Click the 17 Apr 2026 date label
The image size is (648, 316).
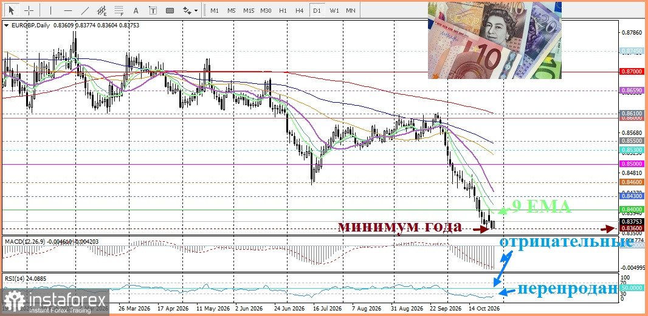pyautogui.click(x=173, y=309)
